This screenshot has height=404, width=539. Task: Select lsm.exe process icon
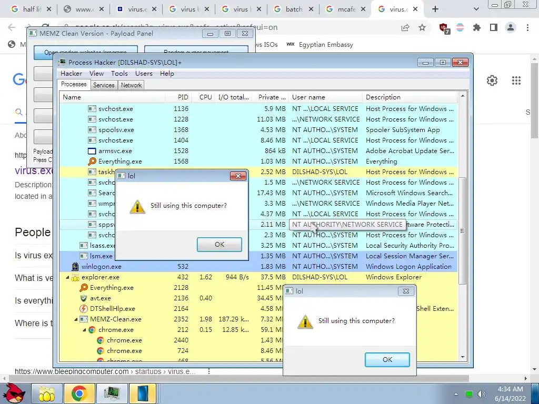pyautogui.click(x=84, y=256)
